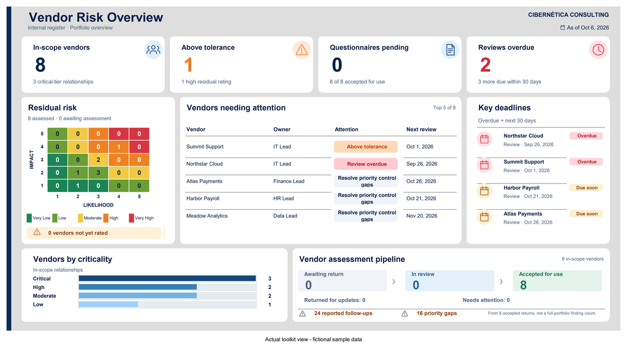Click Summit Support in the vendor table

pyautogui.click(x=204, y=147)
